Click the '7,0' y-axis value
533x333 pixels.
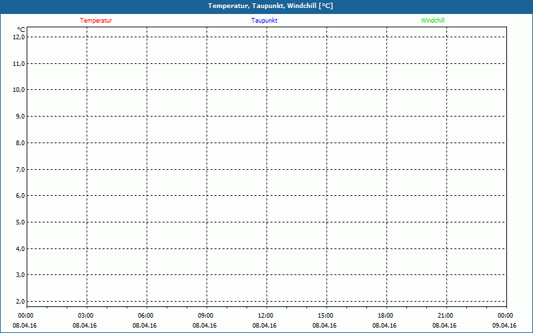click(x=20, y=169)
